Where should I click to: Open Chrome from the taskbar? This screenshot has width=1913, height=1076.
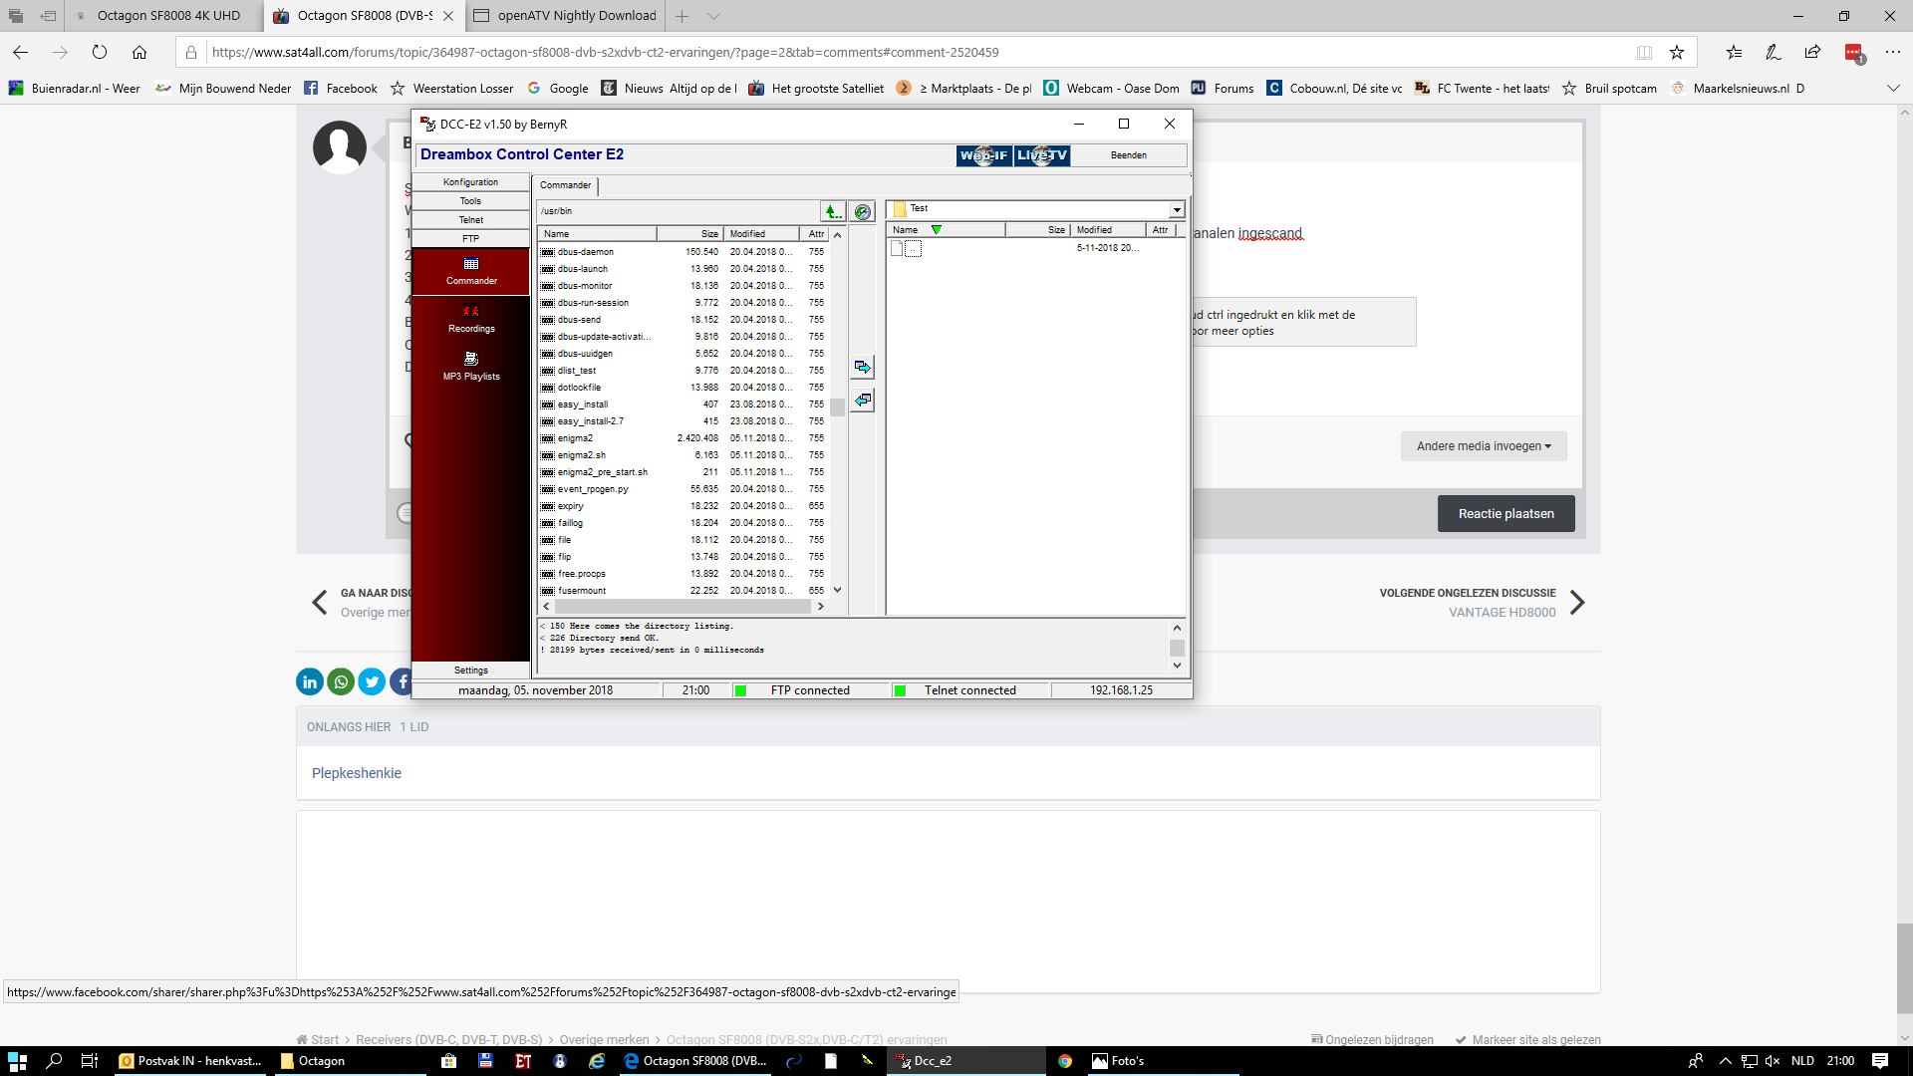[x=1065, y=1061]
